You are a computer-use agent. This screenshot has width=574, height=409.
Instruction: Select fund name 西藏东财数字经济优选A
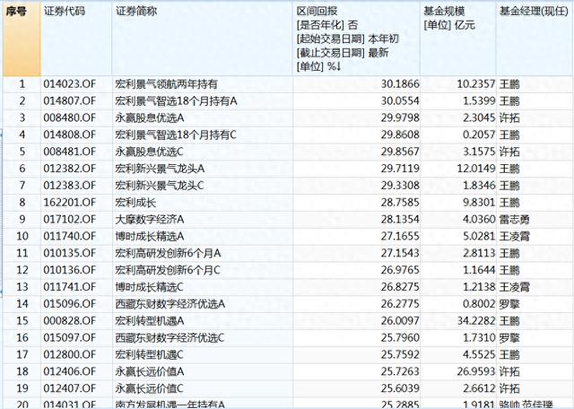click(170, 303)
